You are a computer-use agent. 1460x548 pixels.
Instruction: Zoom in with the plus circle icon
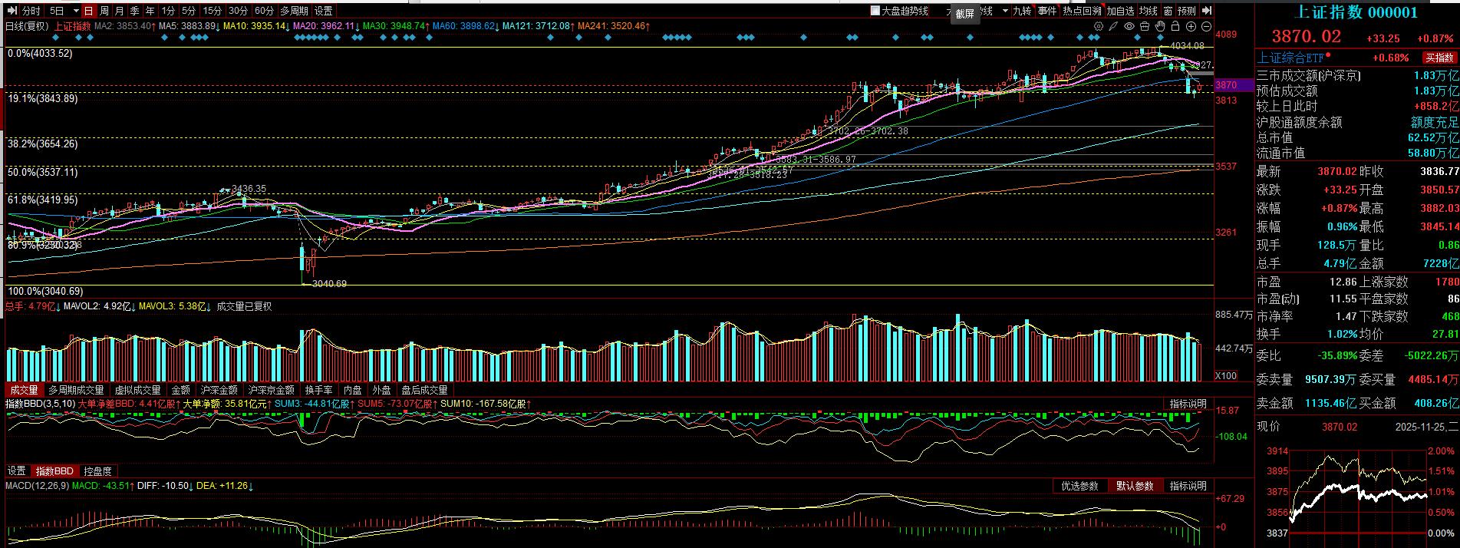[1191, 26]
